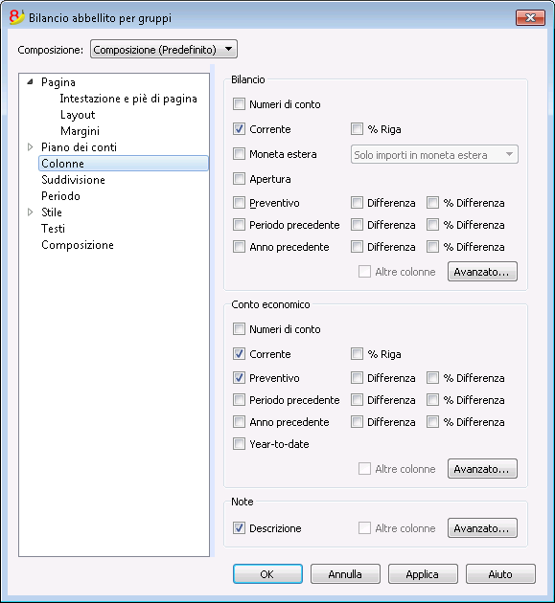
Task: Select the Periodo tree item
Action: pos(60,196)
